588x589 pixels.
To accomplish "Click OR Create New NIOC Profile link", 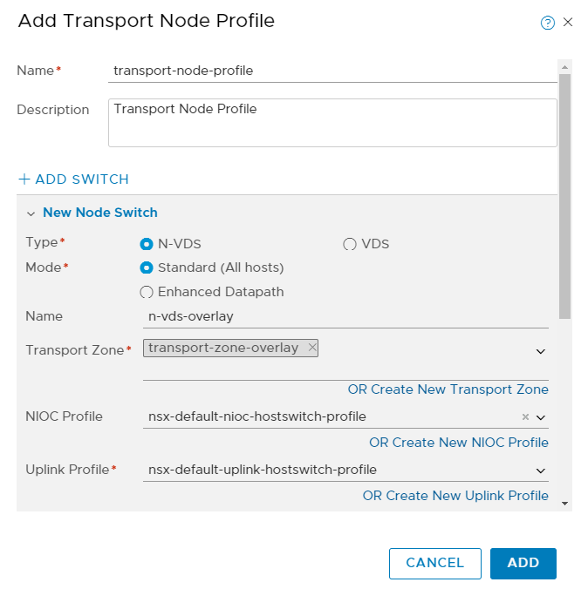I will [458, 443].
